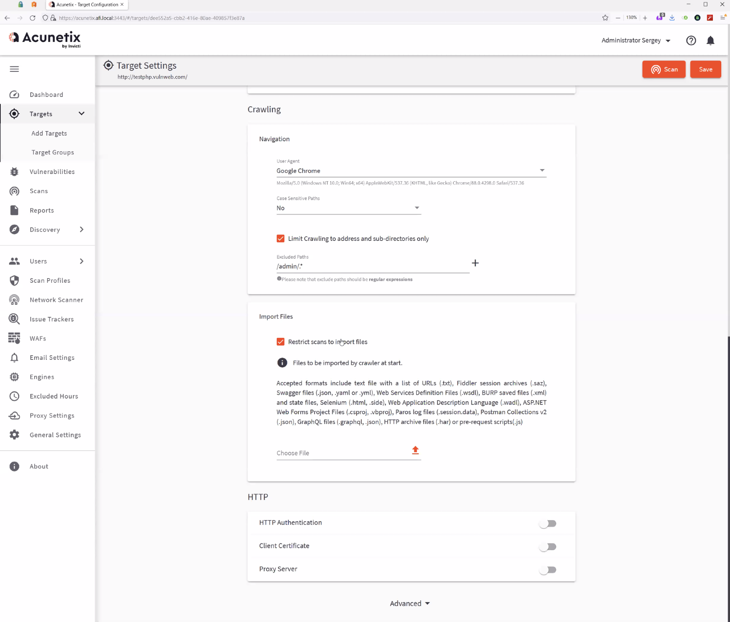Screen dimensions: 730x622
Task: Uncheck Restrict scans to import files
Action: coord(281,342)
